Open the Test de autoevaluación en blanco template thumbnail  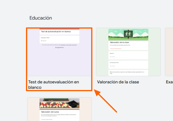[59, 52]
